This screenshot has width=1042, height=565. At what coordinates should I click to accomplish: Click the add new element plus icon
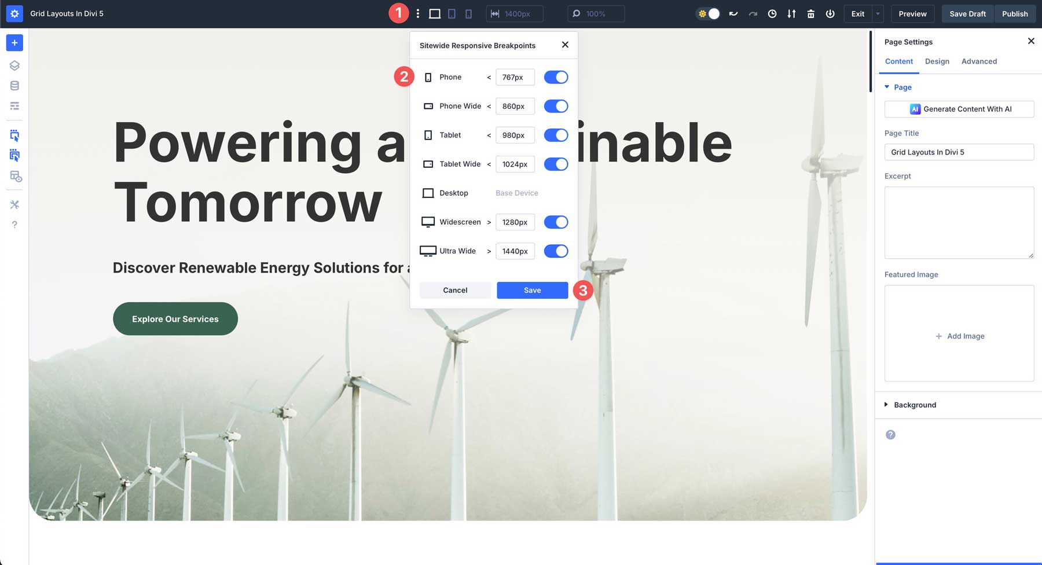click(x=14, y=42)
